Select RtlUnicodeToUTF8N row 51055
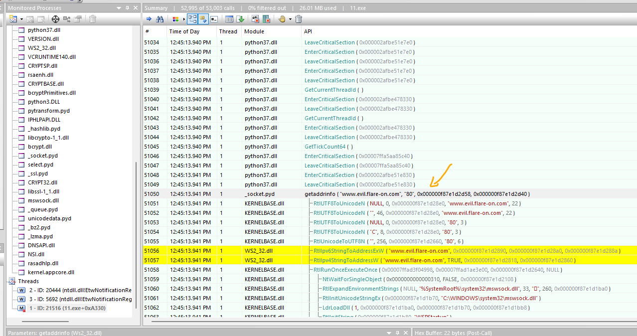This screenshot has height=336, width=637. click(x=390, y=241)
